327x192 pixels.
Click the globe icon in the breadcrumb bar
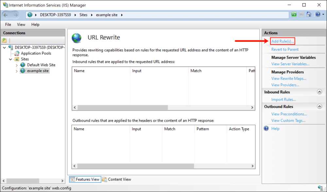30,15
